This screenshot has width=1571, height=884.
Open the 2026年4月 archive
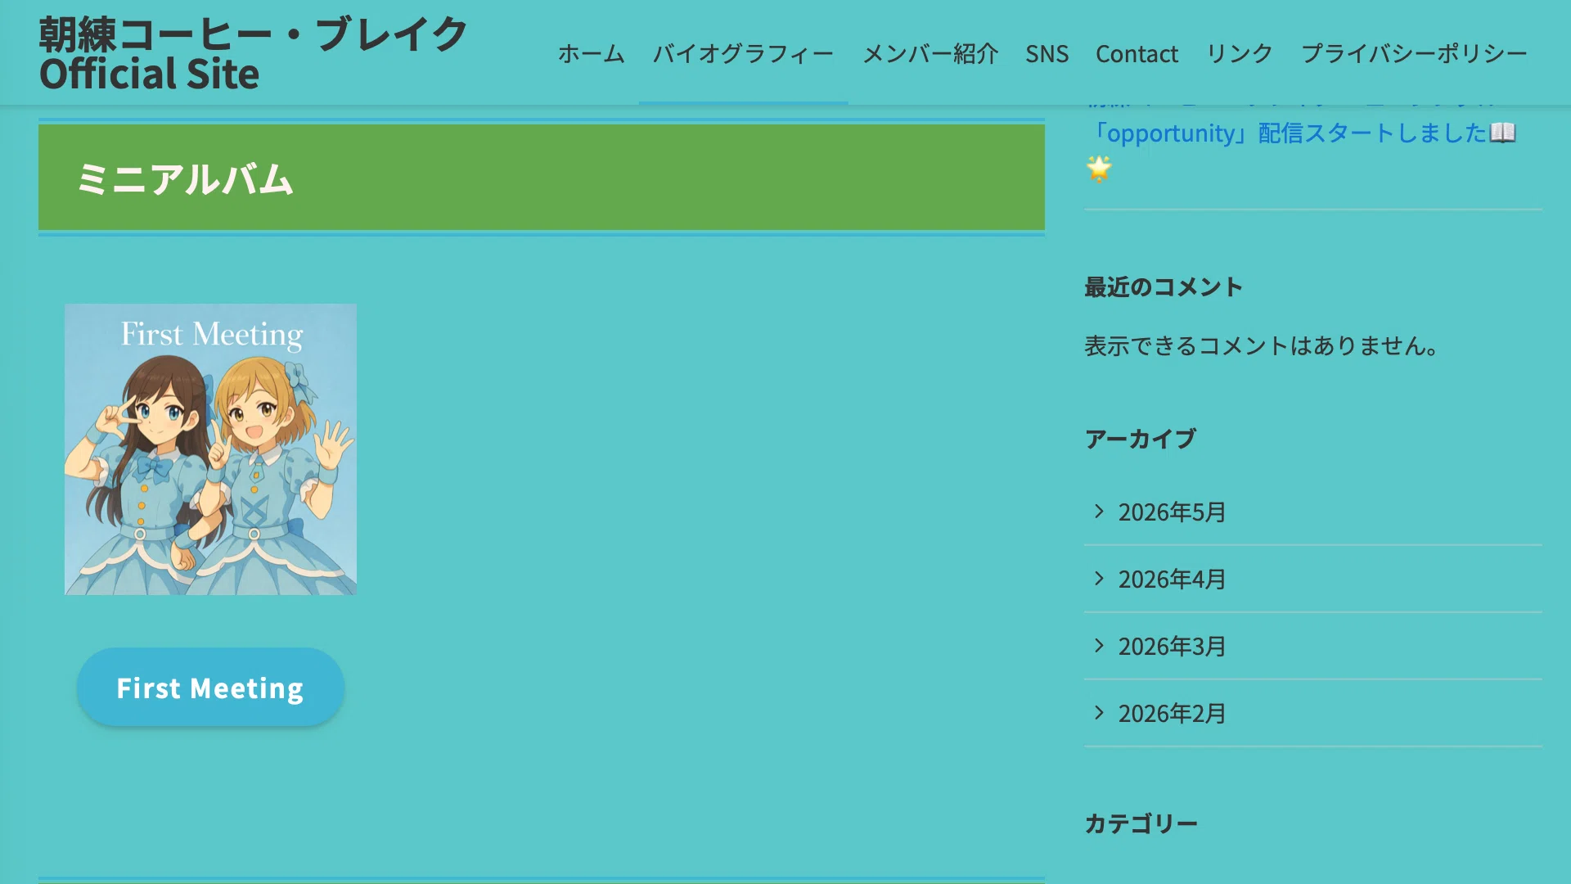tap(1172, 580)
